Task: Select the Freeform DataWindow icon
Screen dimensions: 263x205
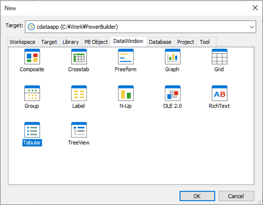Action: coord(126,57)
